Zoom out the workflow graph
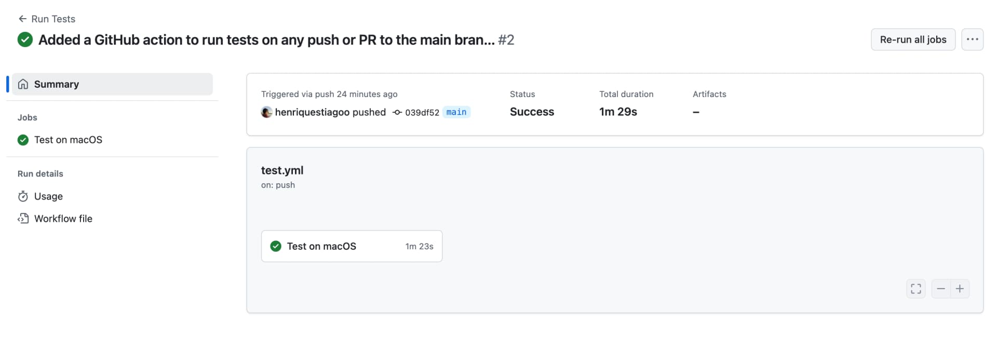 [x=941, y=289]
